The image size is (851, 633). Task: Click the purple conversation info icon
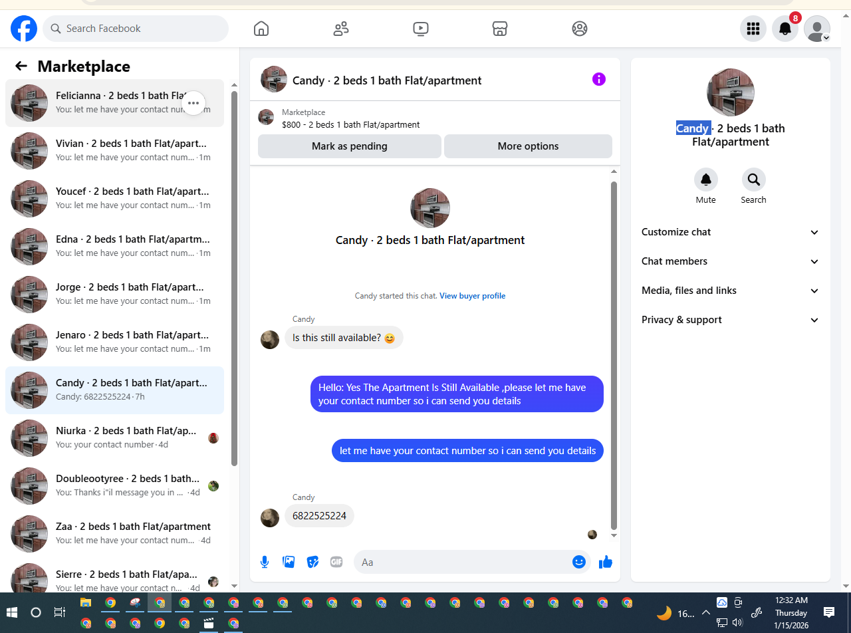coord(599,80)
